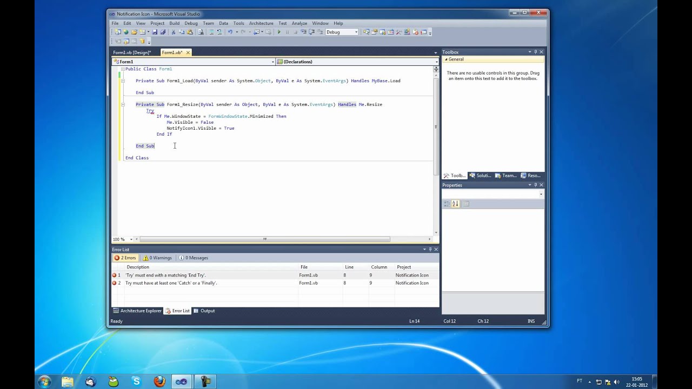The width and height of the screenshot is (692, 389).
Task: Click the Windows Start orb
Action: 44,381
